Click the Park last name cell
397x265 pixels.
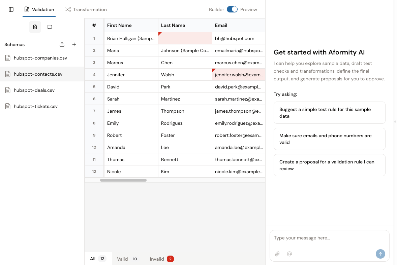(x=185, y=87)
